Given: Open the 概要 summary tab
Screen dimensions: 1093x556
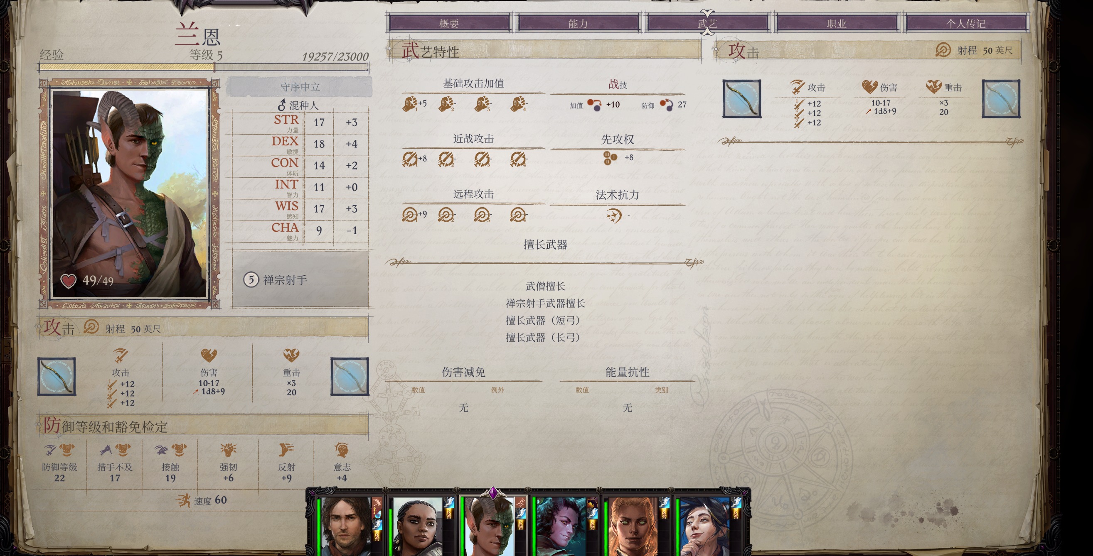Looking at the screenshot, I should pos(449,23).
